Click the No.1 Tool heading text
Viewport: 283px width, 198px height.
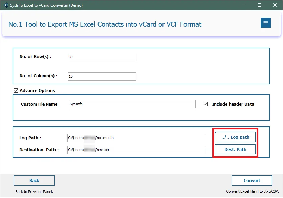click(x=105, y=24)
